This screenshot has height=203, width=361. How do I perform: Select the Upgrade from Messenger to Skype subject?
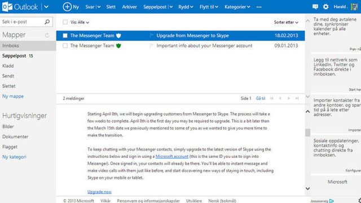[193, 36]
